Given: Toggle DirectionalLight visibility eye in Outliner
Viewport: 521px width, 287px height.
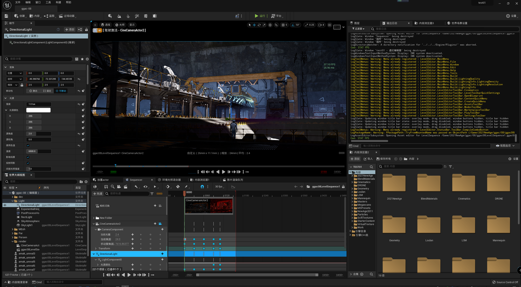Looking at the screenshot, I should (x=5, y=205).
